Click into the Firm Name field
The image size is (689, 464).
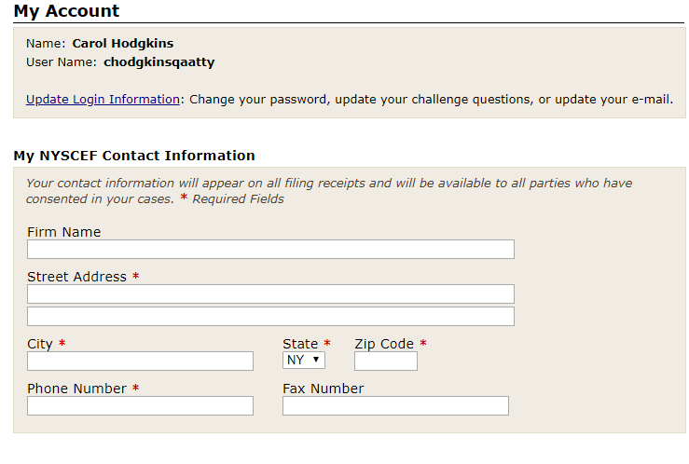(x=270, y=250)
